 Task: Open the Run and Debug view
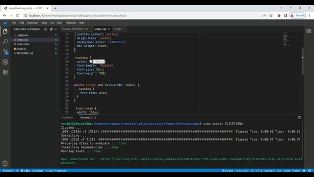(5, 62)
